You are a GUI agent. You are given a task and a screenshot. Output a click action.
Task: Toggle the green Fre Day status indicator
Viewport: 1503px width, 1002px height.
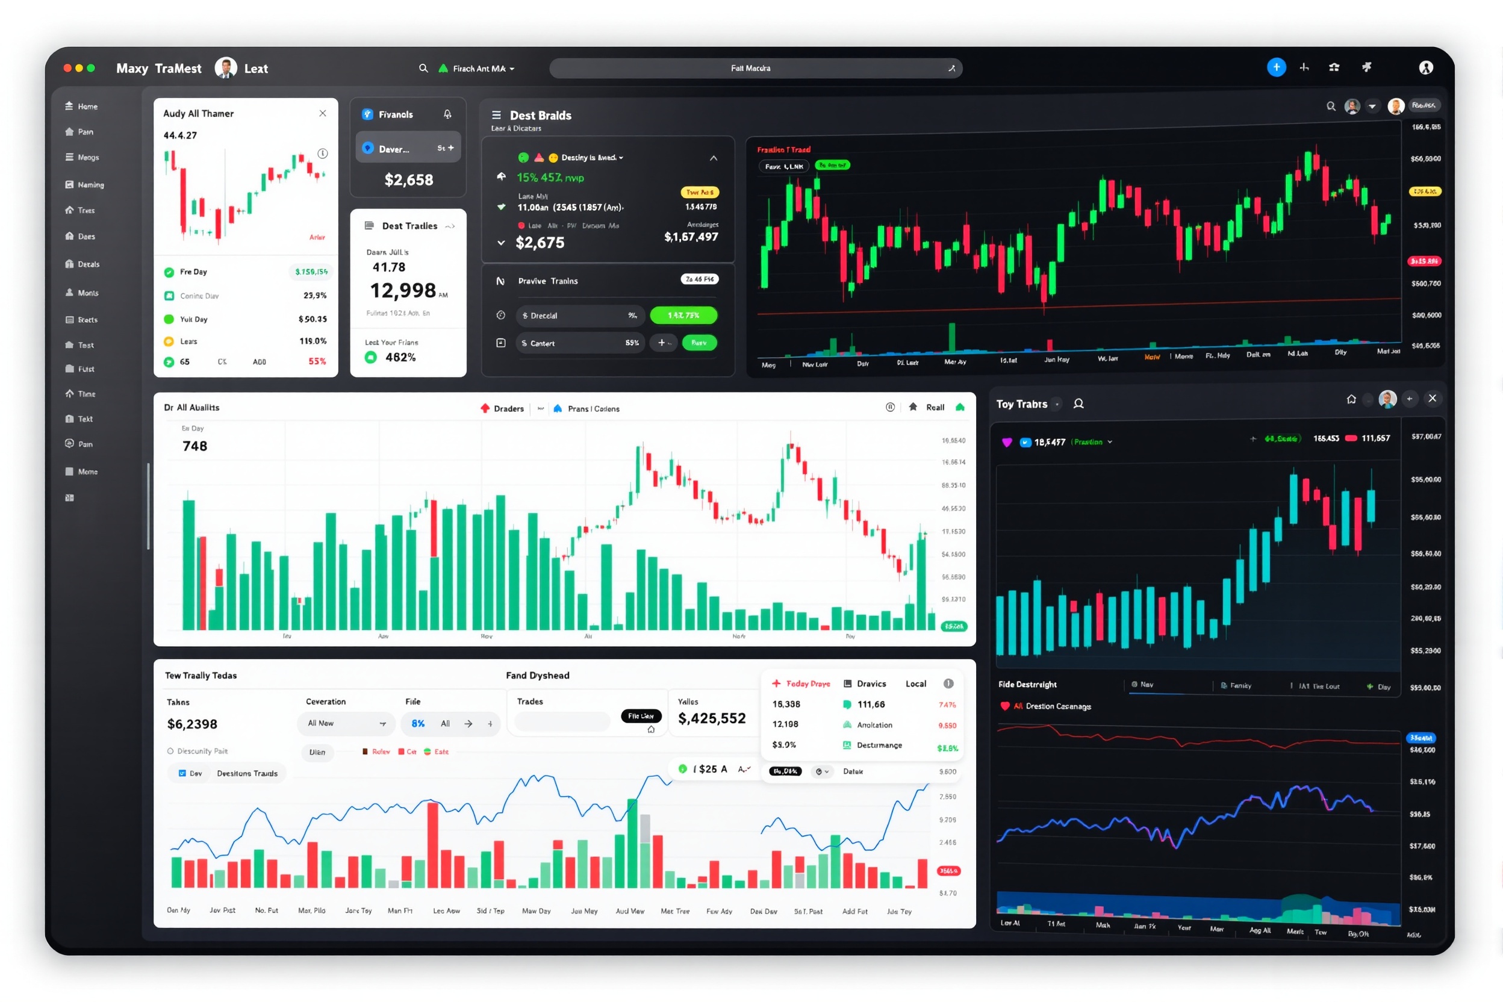pos(169,272)
